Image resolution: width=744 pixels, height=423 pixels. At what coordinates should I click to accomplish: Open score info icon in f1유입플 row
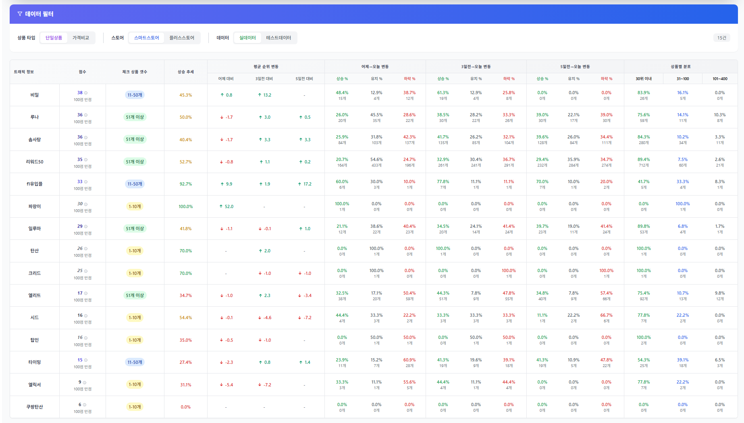coord(86,182)
